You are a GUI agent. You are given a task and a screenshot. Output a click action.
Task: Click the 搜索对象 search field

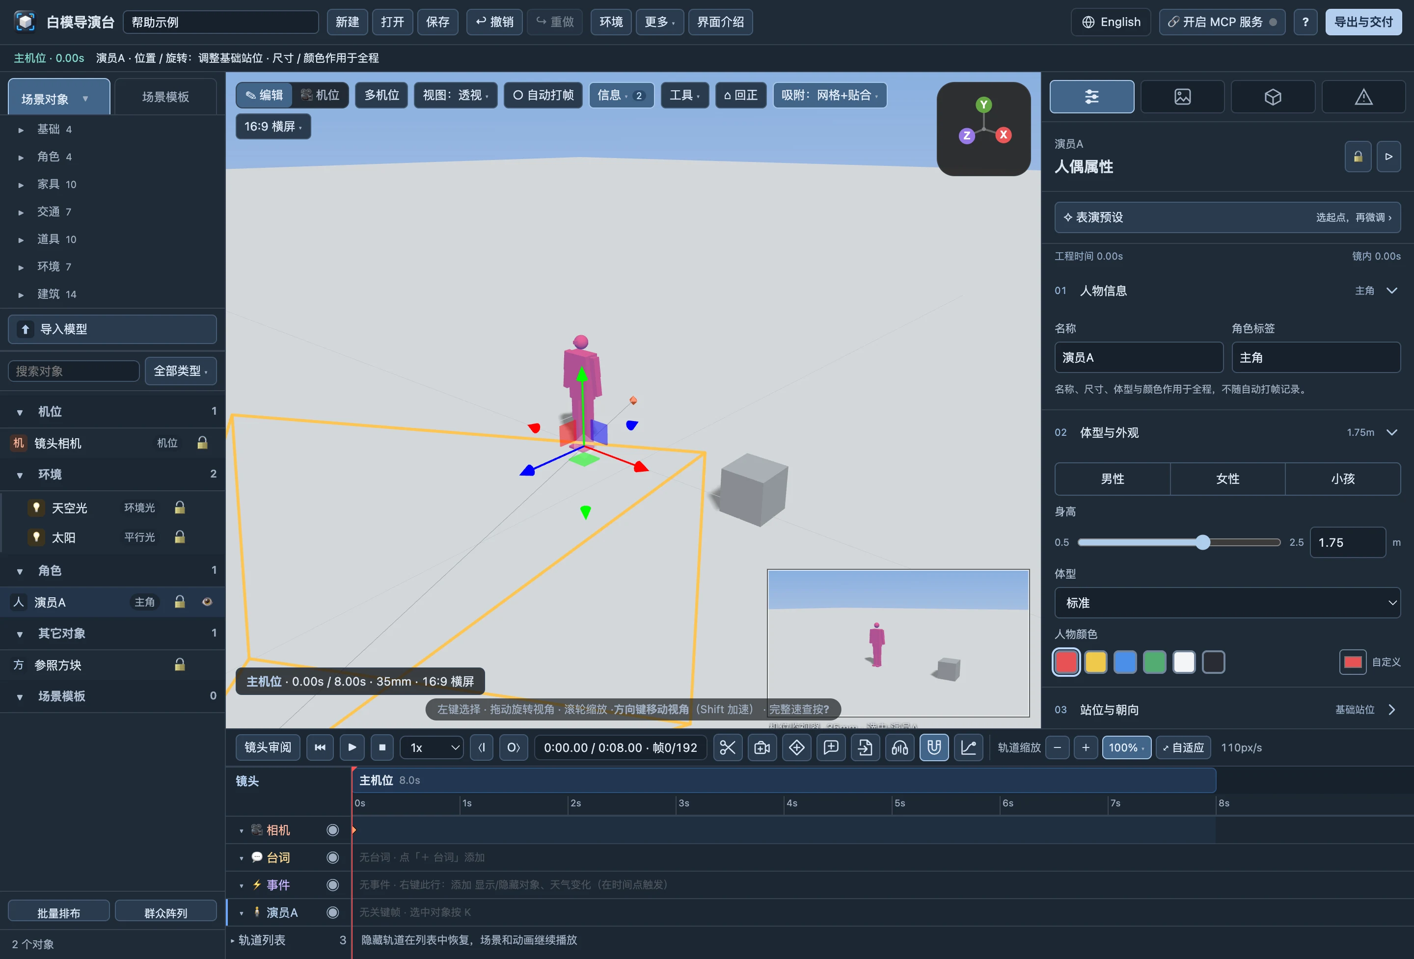pyautogui.click(x=74, y=371)
